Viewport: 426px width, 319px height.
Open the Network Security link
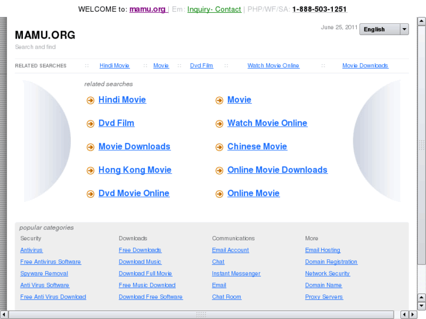pyautogui.click(x=328, y=273)
